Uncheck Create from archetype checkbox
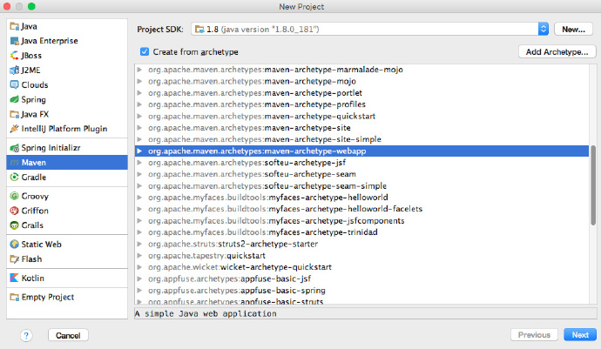Image resolution: width=601 pixels, height=349 pixels. [145, 51]
